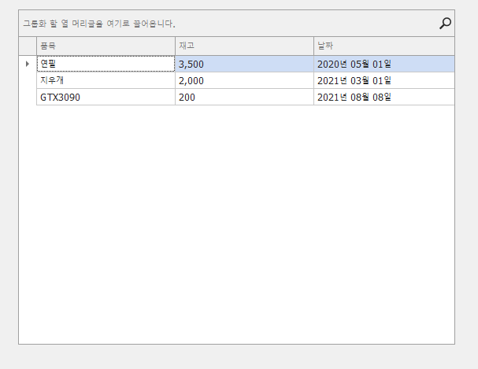Click the row indicator arrow for 연필
The image size is (478, 369).
click(x=28, y=64)
